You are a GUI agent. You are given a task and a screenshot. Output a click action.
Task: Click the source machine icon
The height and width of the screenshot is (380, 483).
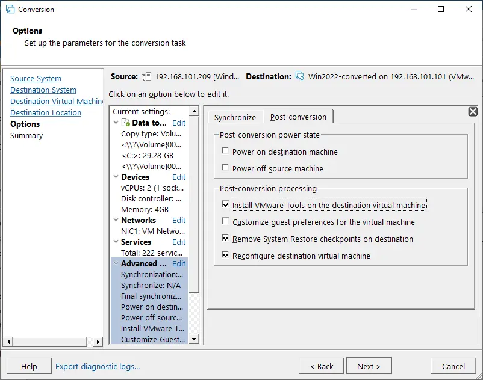coord(146,76)
